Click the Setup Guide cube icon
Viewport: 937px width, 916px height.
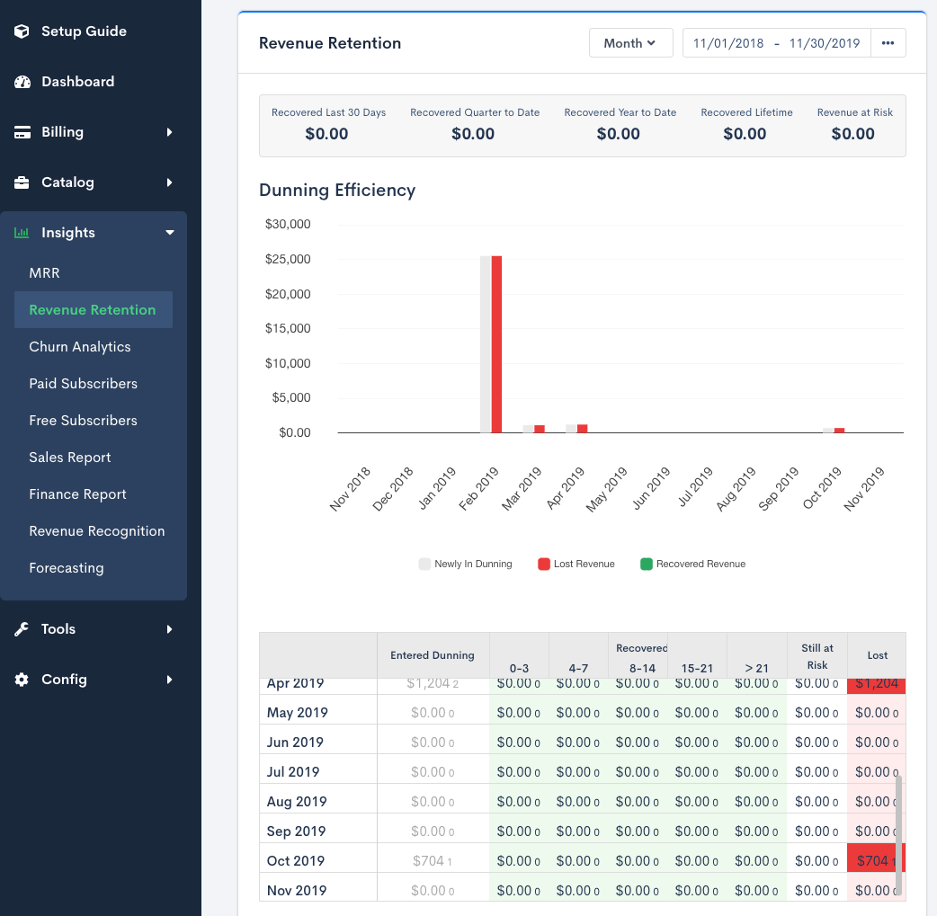[23, 31]
